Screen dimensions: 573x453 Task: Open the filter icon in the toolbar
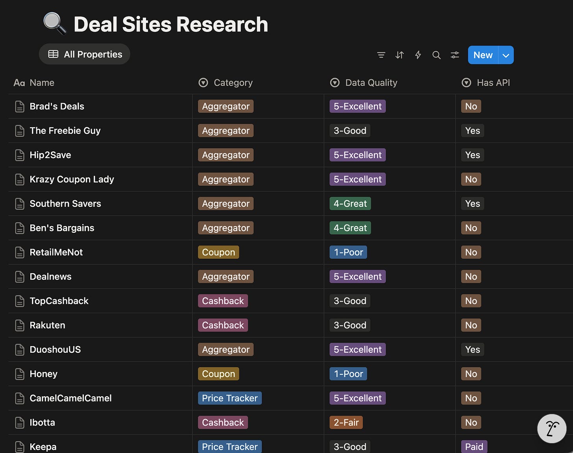tap(381, 55)
